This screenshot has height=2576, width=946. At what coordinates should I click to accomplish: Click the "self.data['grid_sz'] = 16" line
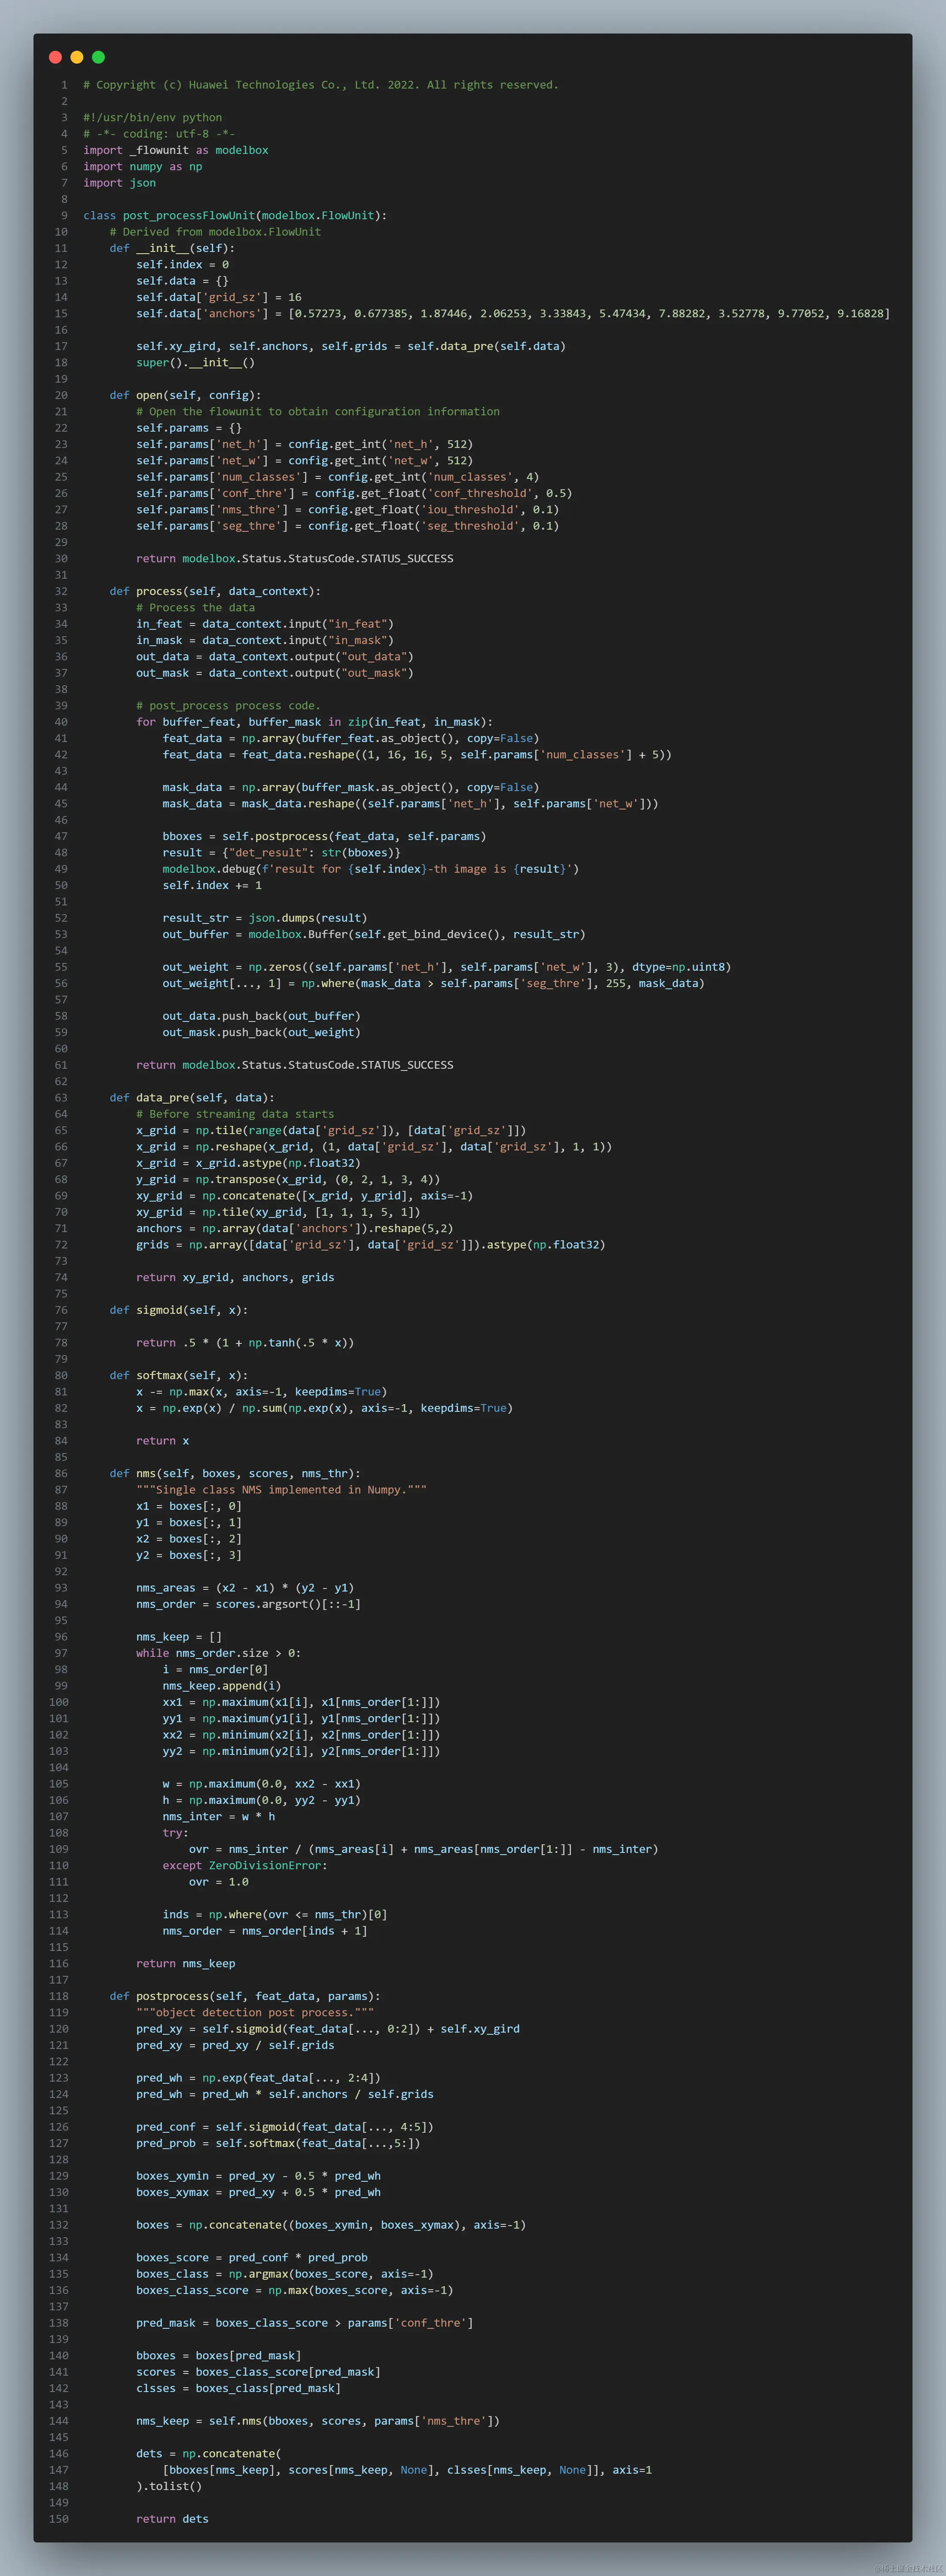(219, 297)
